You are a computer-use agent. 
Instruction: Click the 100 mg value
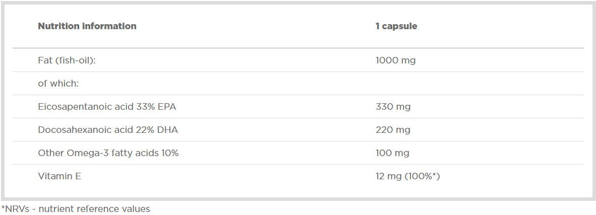(x=392, y=153)
